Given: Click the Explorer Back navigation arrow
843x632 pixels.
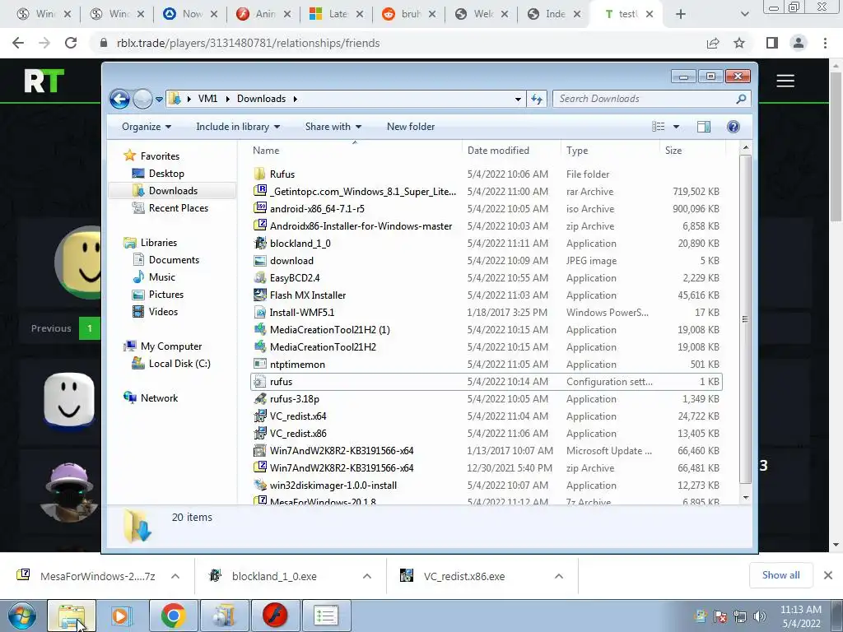Looking at the screenshot, I should click(x=119, y=99).
